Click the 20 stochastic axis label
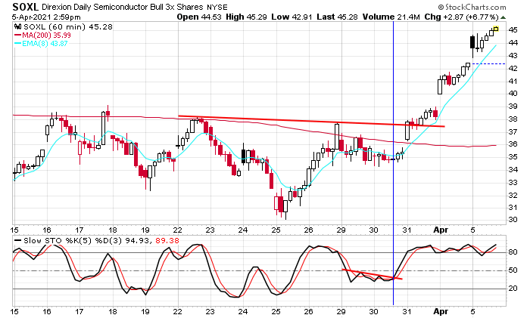 point(513,289)
